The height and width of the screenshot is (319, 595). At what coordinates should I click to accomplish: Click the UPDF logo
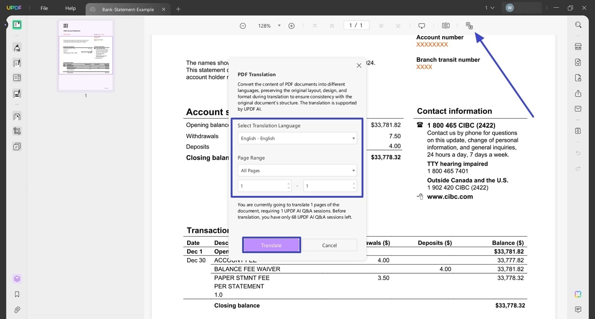click(14, 8)
